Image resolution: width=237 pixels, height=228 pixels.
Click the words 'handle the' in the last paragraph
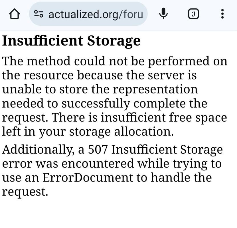[181, 178]
